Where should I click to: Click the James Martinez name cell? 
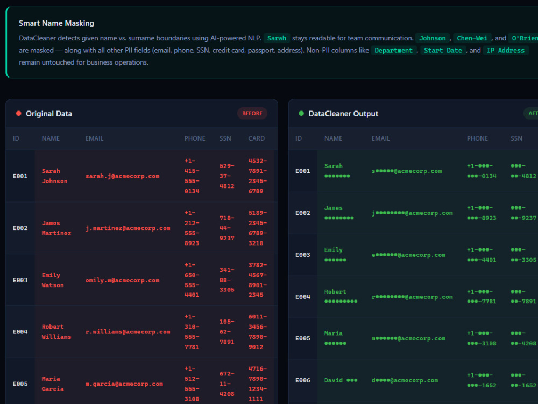pyautogui.click(x=56, y=228)
